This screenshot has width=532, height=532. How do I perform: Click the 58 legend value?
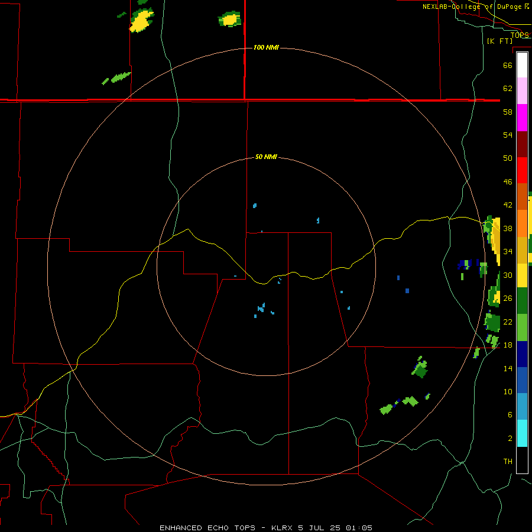508,112
